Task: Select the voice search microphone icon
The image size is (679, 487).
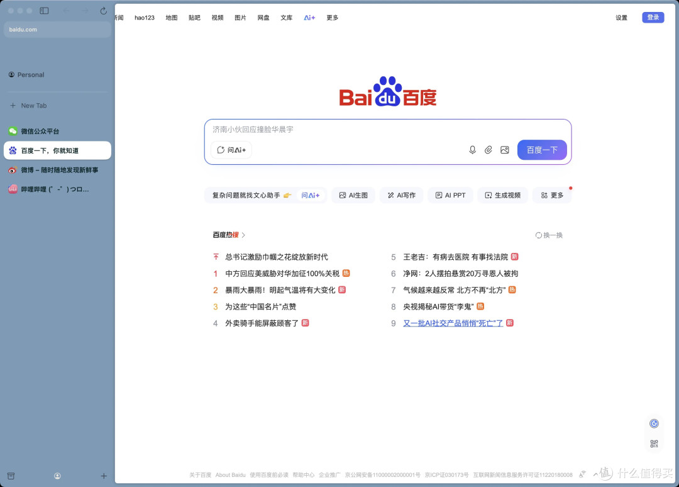Action: [x=472, y=150]
